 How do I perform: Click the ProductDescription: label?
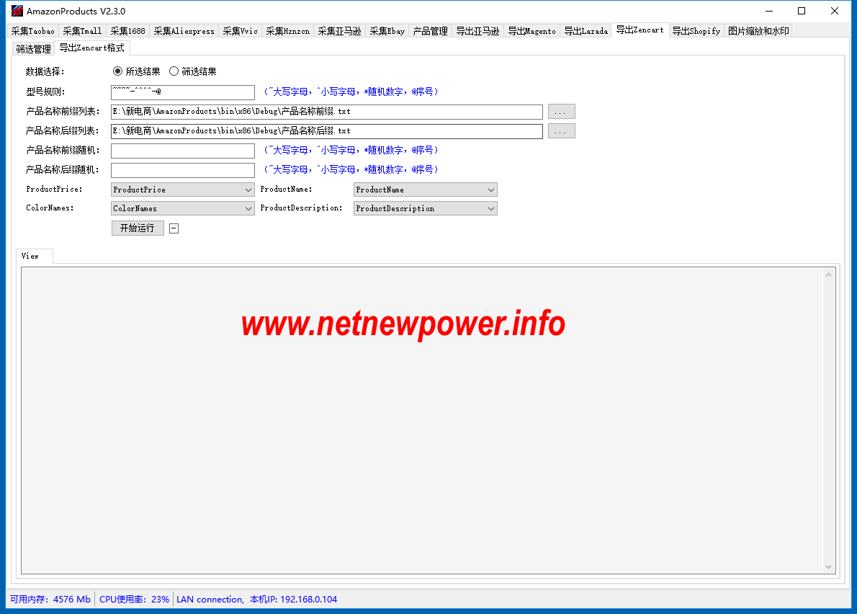click(x=301, y=208)
